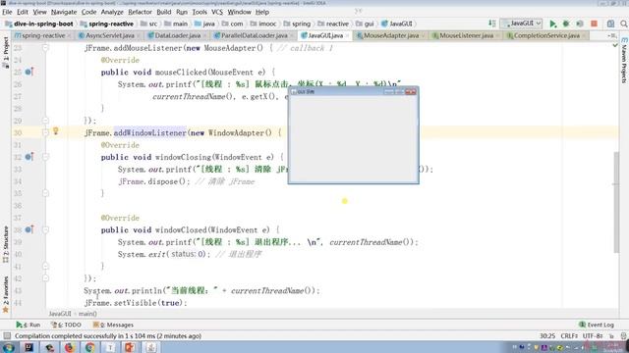Switch to the MouseAdapter.java tab
This screenshot has width=629, height=353.
pos(391,35)
